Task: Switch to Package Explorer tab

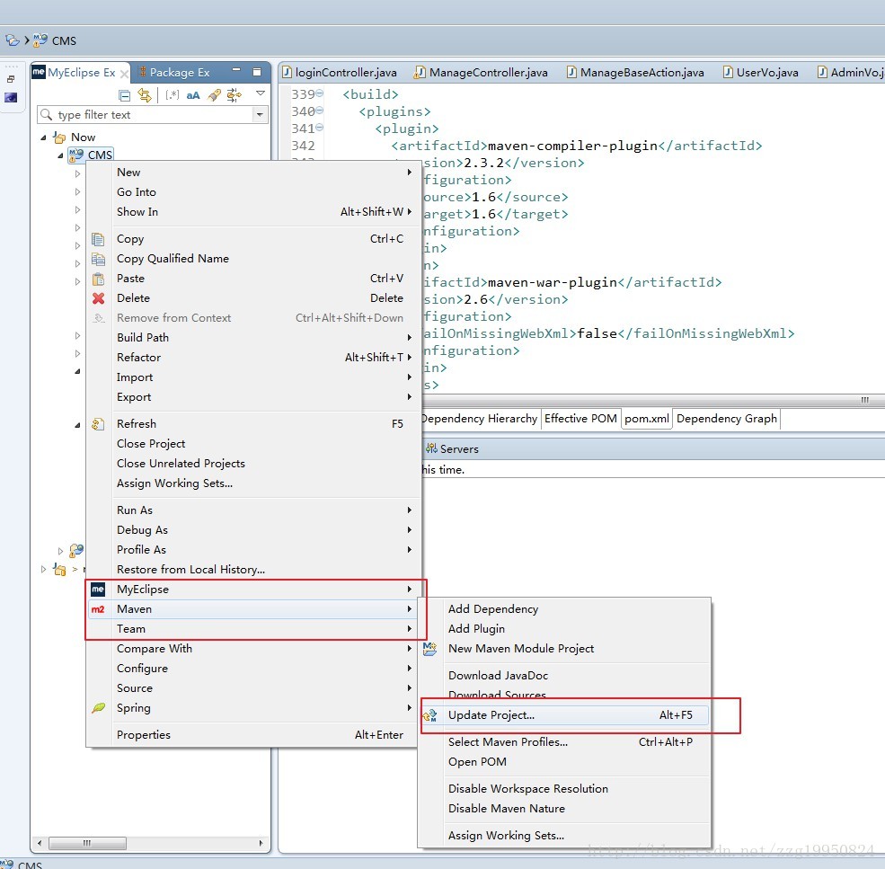Action: click(x=173, y=72)
